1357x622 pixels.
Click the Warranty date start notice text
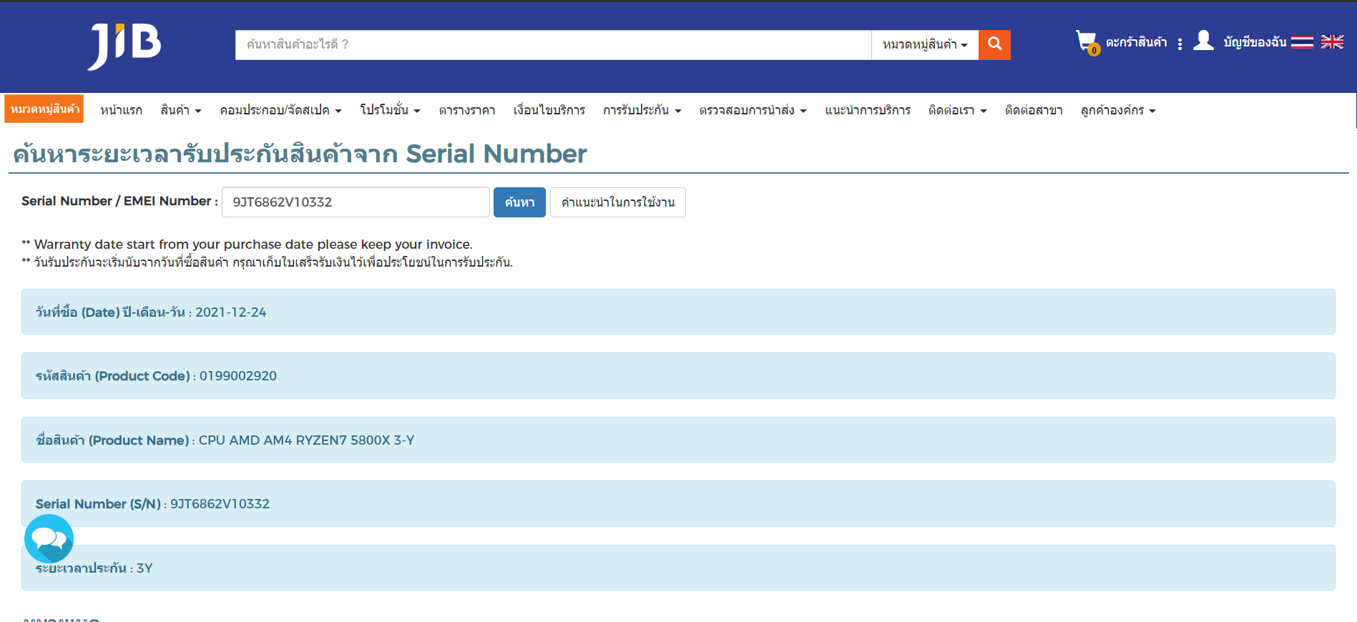click(x=247, y=245)
